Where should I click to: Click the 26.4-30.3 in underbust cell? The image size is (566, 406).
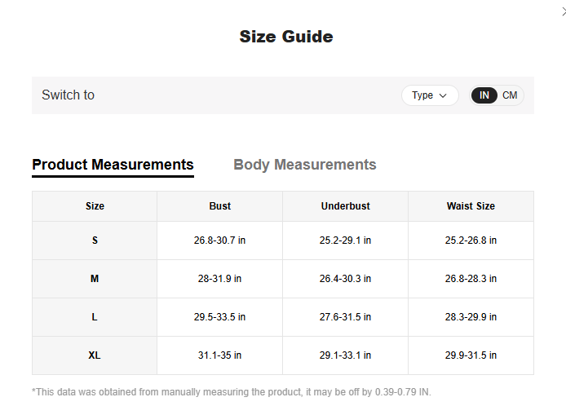coord(345,279)
